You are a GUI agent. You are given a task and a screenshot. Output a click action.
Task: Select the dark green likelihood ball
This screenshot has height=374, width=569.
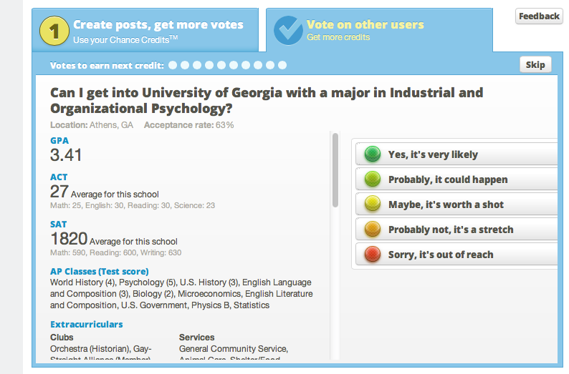373,154
